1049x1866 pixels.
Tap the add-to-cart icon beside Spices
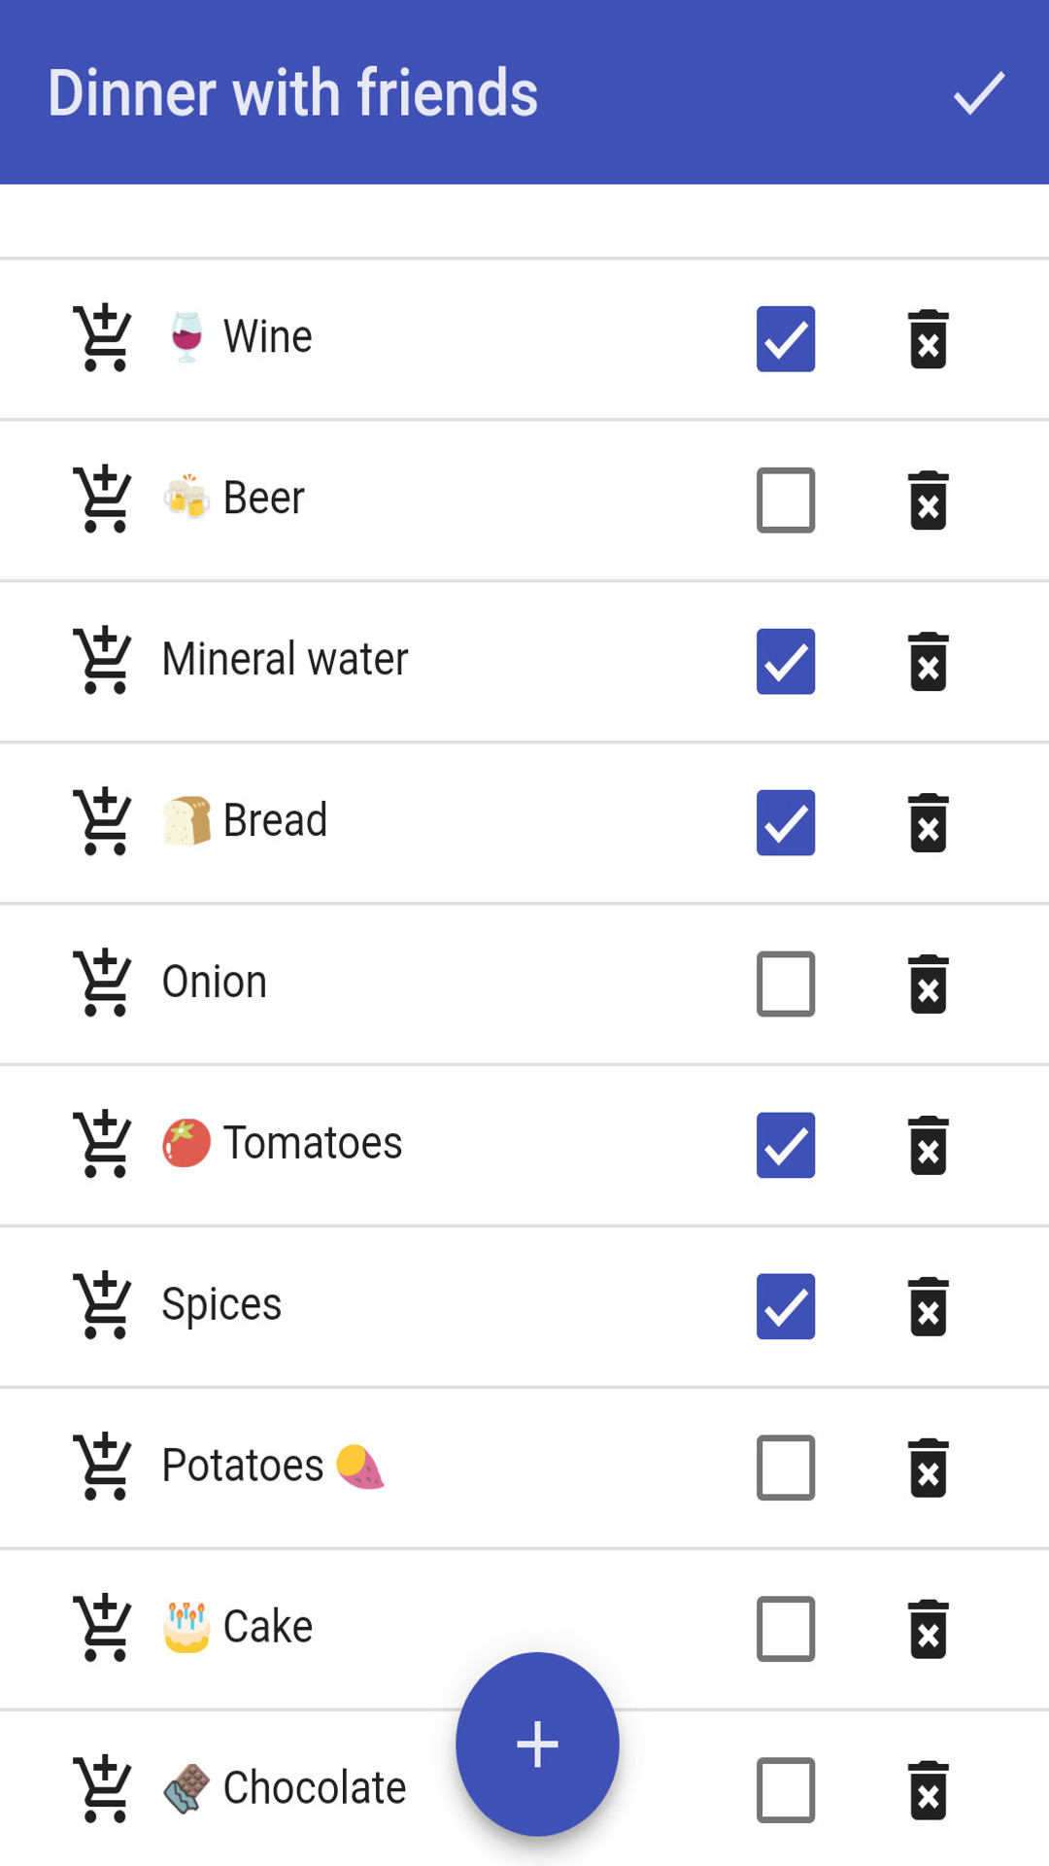[x=103, y=1306]
